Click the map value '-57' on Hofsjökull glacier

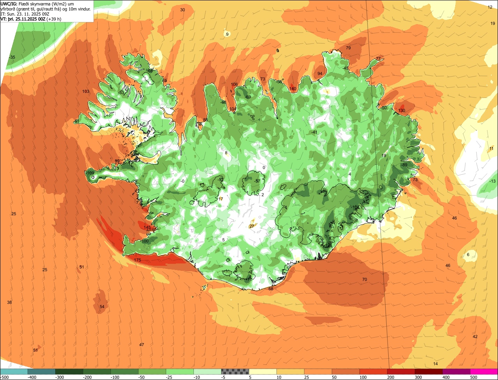coord(257,181)
